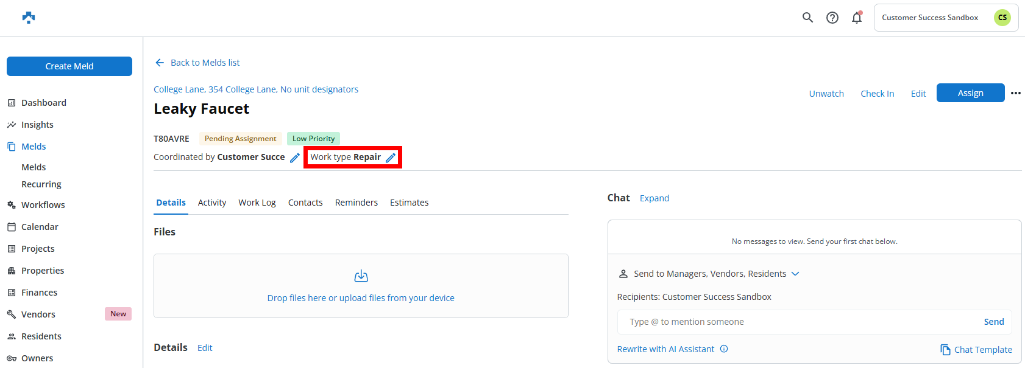The width and height of the screenshot is (1025, 368).
Task: Click the Assign button
Action: point(970,93)
